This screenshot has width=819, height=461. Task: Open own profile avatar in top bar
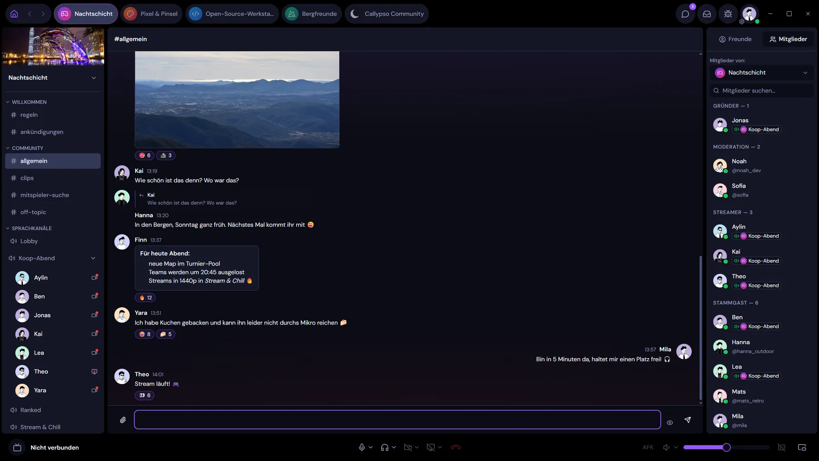[x=749, y=14]
